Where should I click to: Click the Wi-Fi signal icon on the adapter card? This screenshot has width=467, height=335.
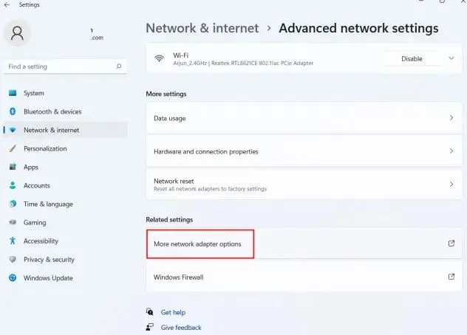pyautogui.click(x=160, y=58)
